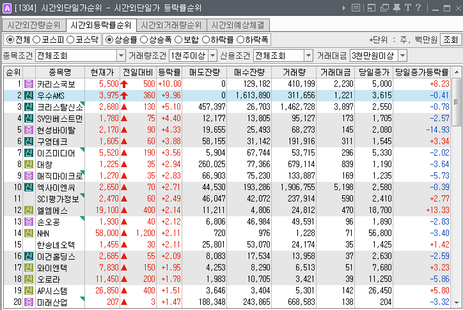Screen dimensions: 463x310
Task: Sort by the 등락률 column header
Action: (x=169, y=72)
